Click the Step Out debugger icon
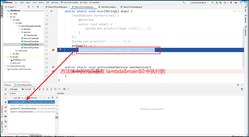249x137 pixels. tap(51, 89)
